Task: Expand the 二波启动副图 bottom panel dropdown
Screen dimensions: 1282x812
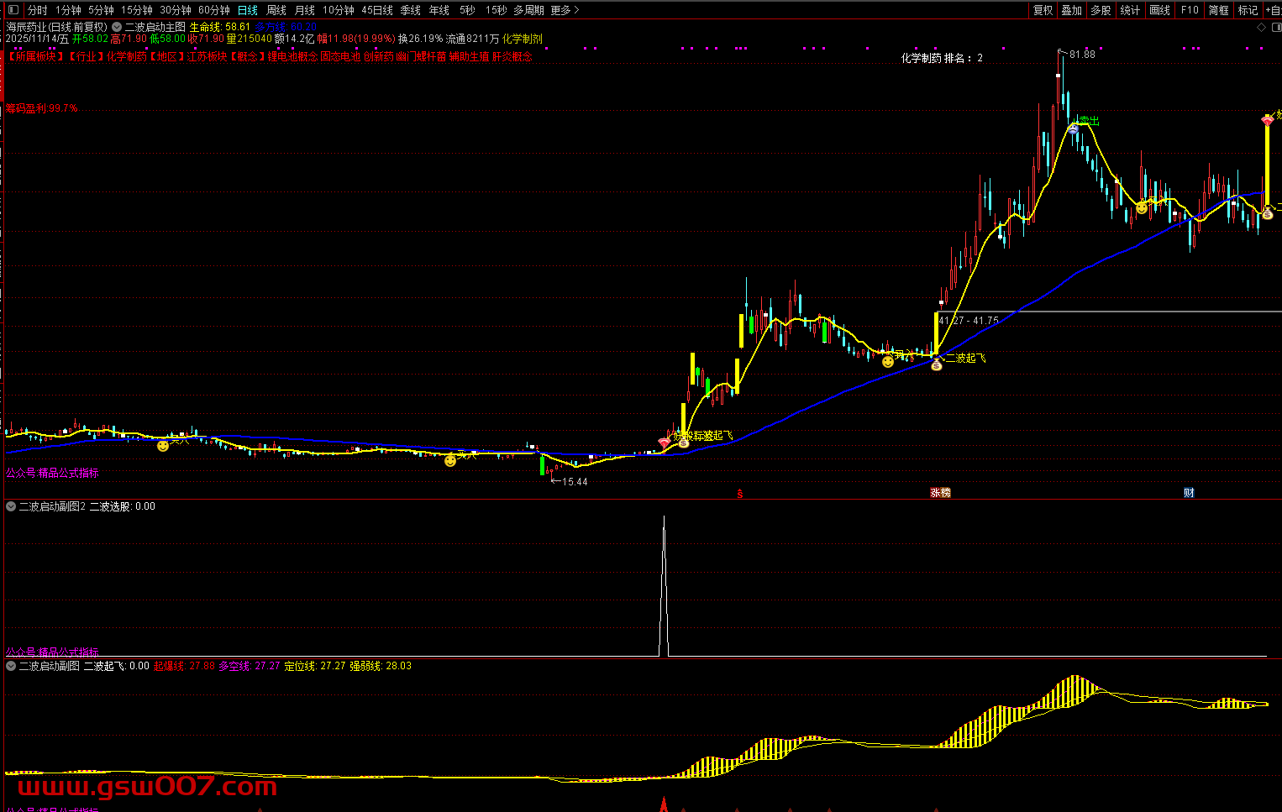Action: pos(11,666)
